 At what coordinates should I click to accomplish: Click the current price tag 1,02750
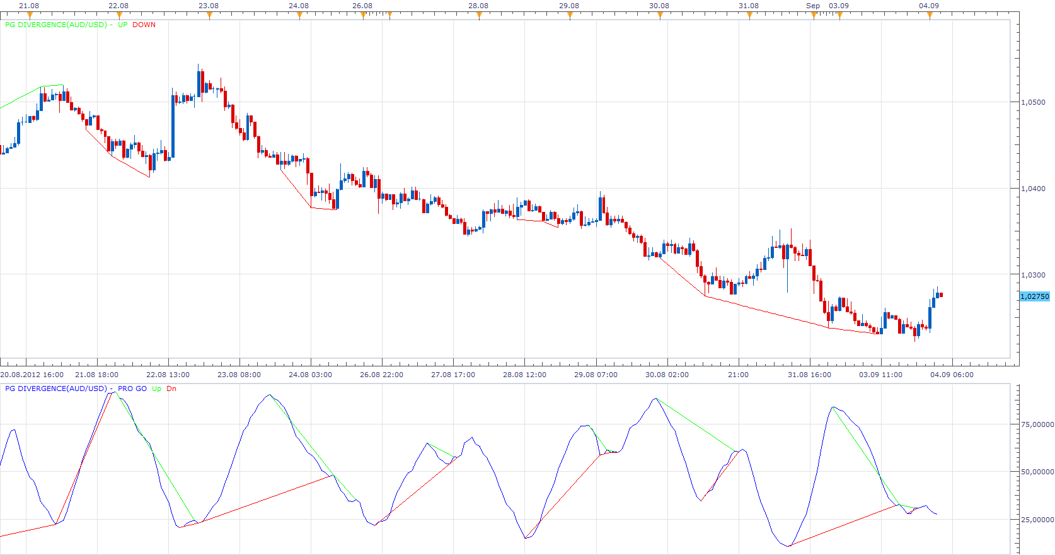click(x=1035, y=296)
